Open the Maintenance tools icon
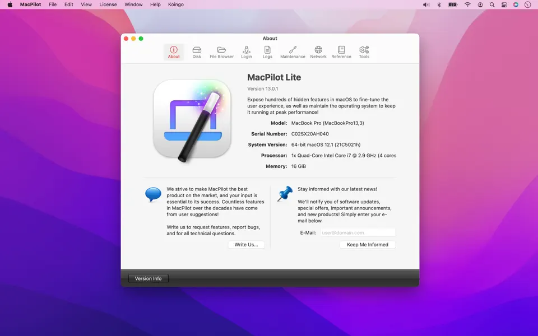The height and width of the screenshot is (336, 538). (293, 52)
